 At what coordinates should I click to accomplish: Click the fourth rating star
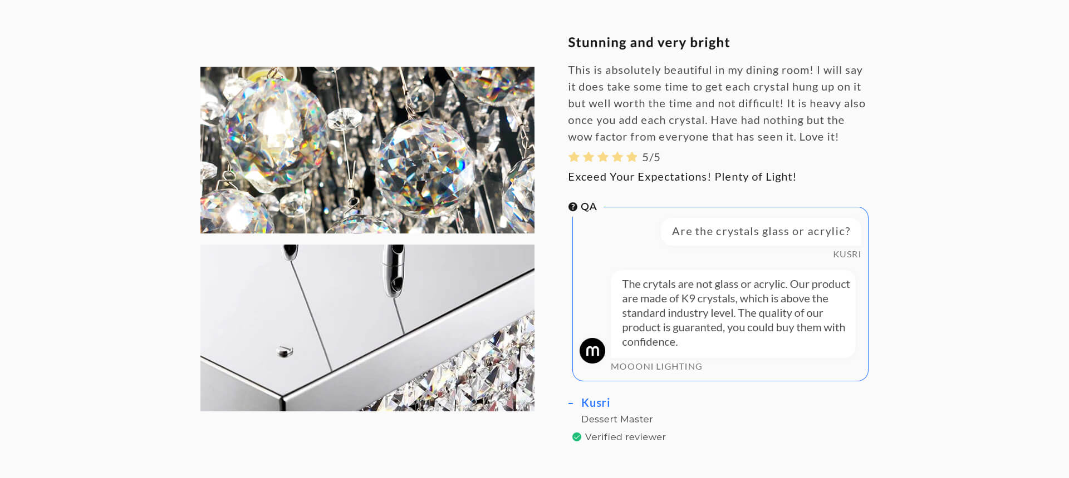(x=617, y=157)
